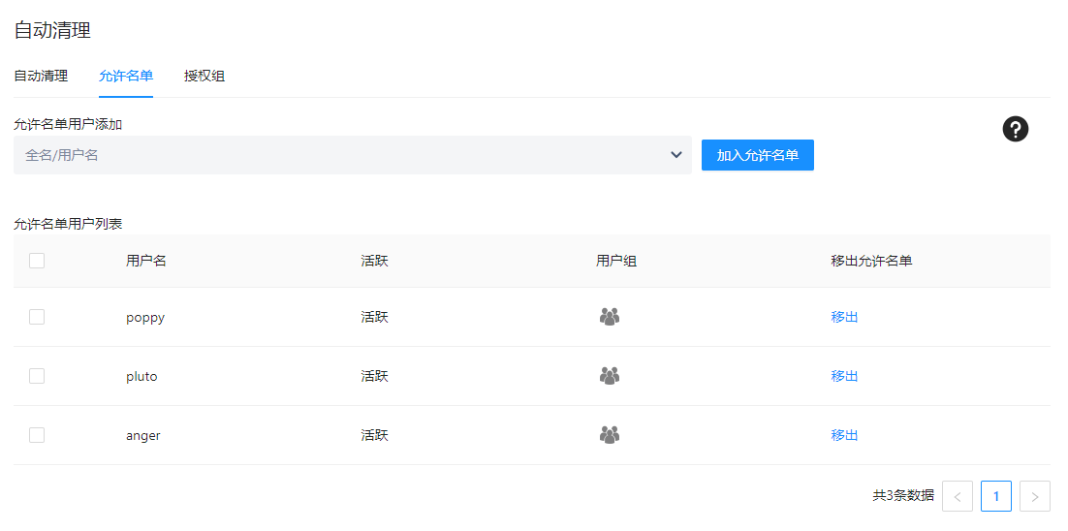Image resolution: width=1068 pixels, height=531 pixels.
Task: Click the 加入允许名单 button
Action: pyautogui.click(x=758, y=155)
